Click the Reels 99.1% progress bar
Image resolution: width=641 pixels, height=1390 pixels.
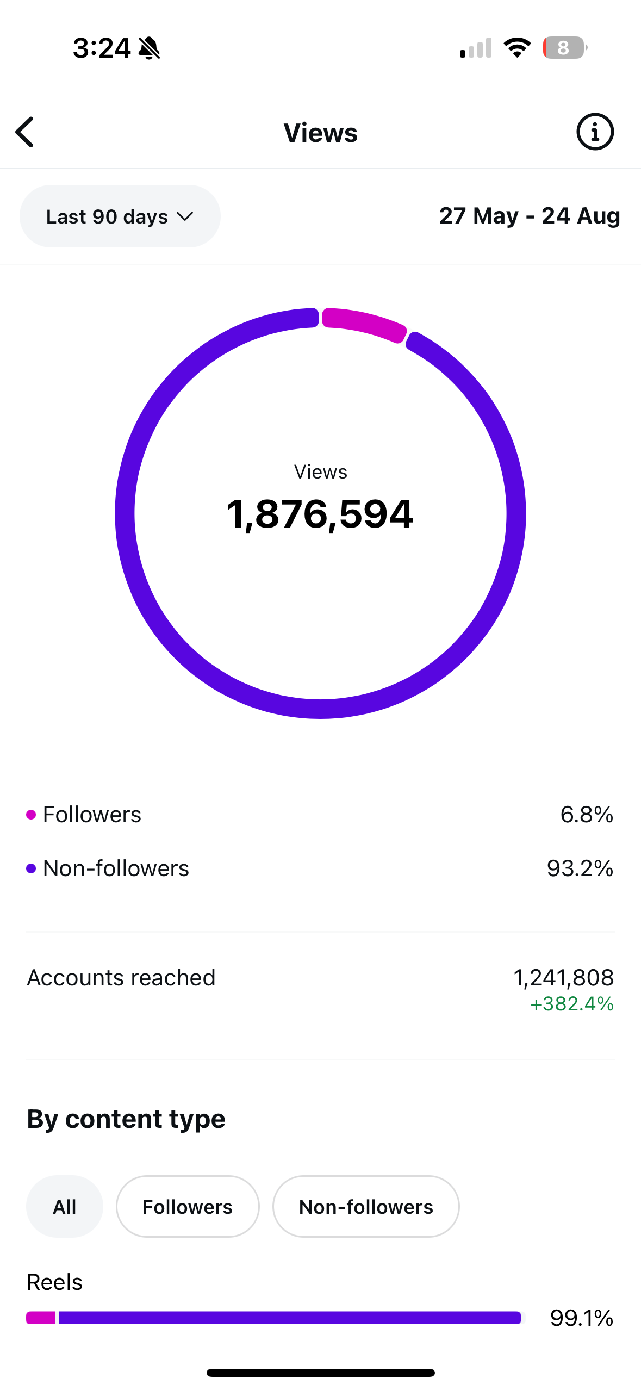pos(273,1318)
